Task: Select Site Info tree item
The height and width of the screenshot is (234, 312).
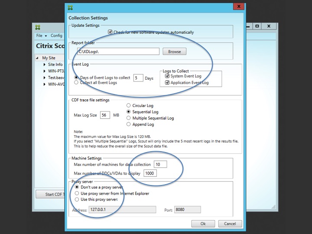Action: [x=55, y=65]
